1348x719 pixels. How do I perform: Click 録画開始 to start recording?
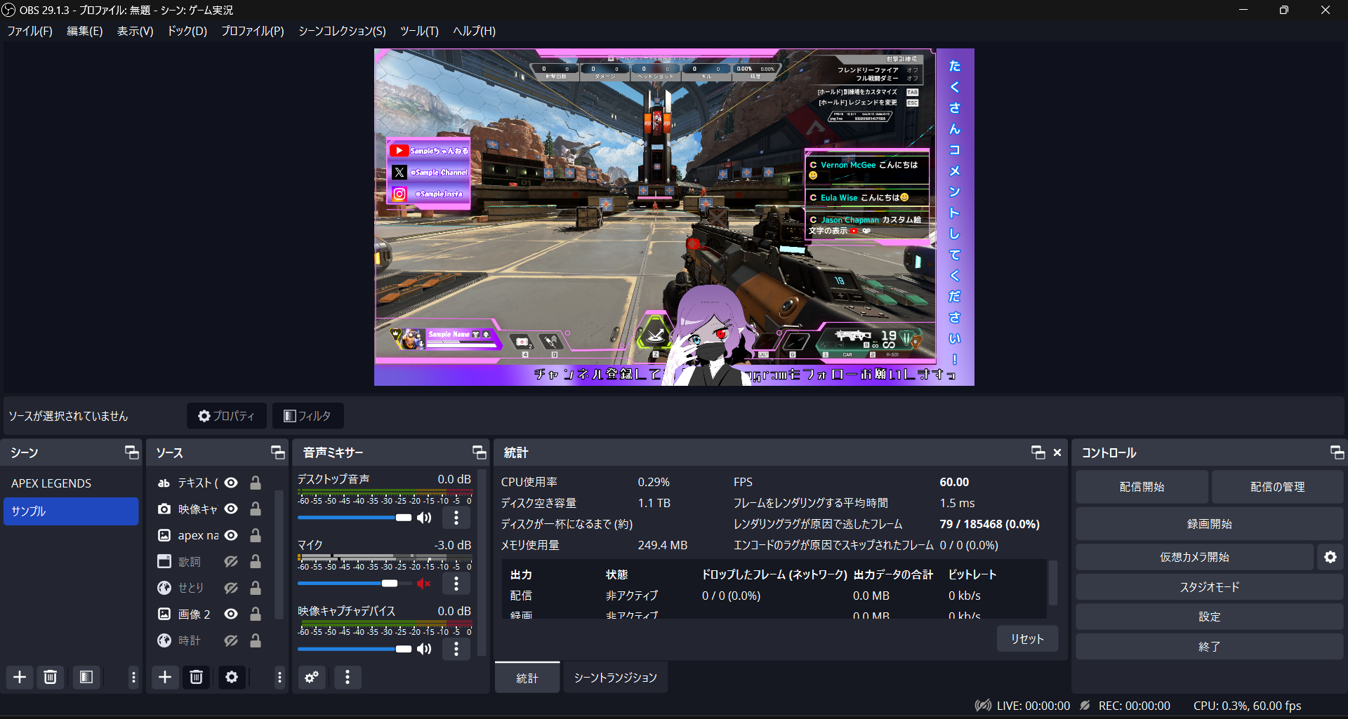click(x=1210, y=524)
